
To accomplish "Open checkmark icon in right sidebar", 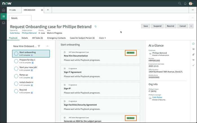I will (x=193, y=65).
